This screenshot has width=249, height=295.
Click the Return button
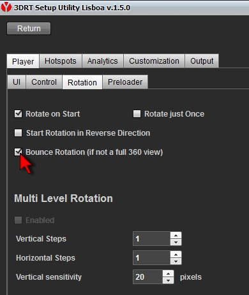point(29,29)
